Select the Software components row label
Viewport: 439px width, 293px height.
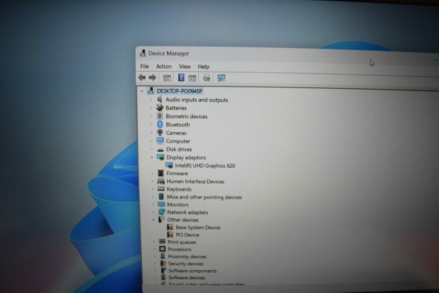pyautogui.click(x=193, y=271)
